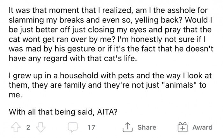Click the quoted word "animals"
The width and height of the screenshot is (223, 138).
[x=185, y=85]
